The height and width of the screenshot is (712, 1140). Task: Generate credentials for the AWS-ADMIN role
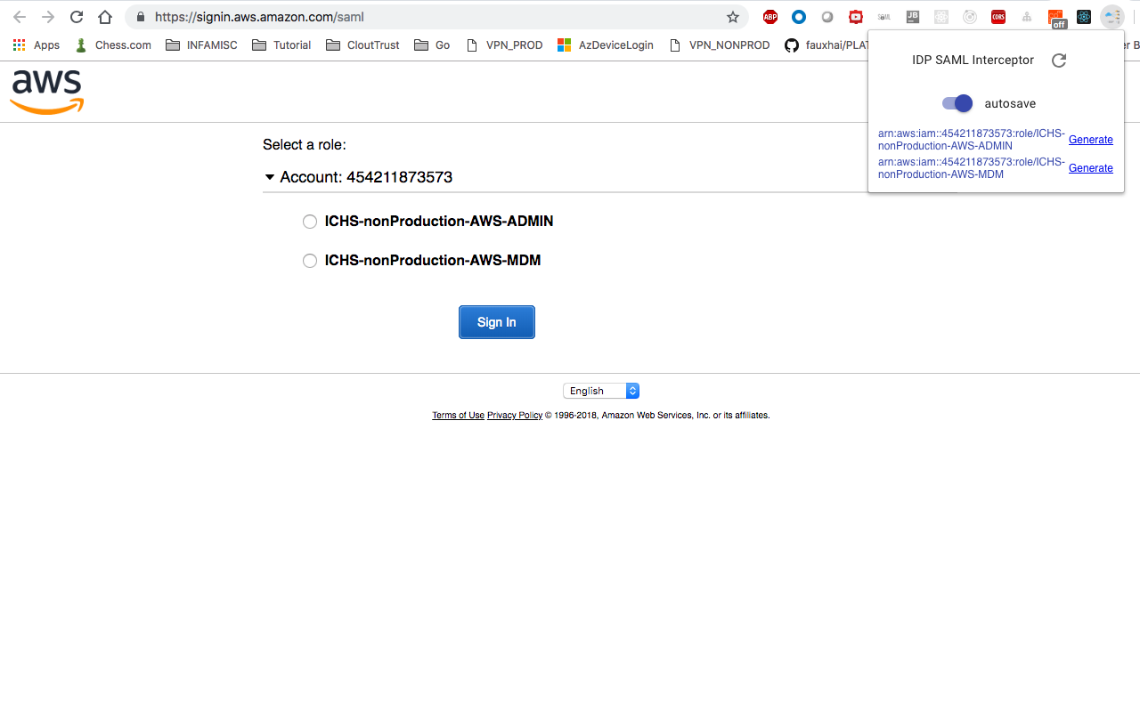pos(1090,140)
